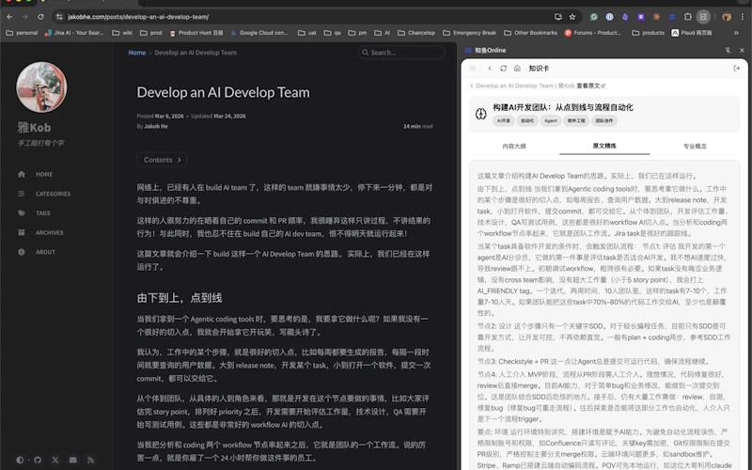Open the wiki bookmarks folder
The height and width of the screenshot is (470, 752).
click(122, 33)
